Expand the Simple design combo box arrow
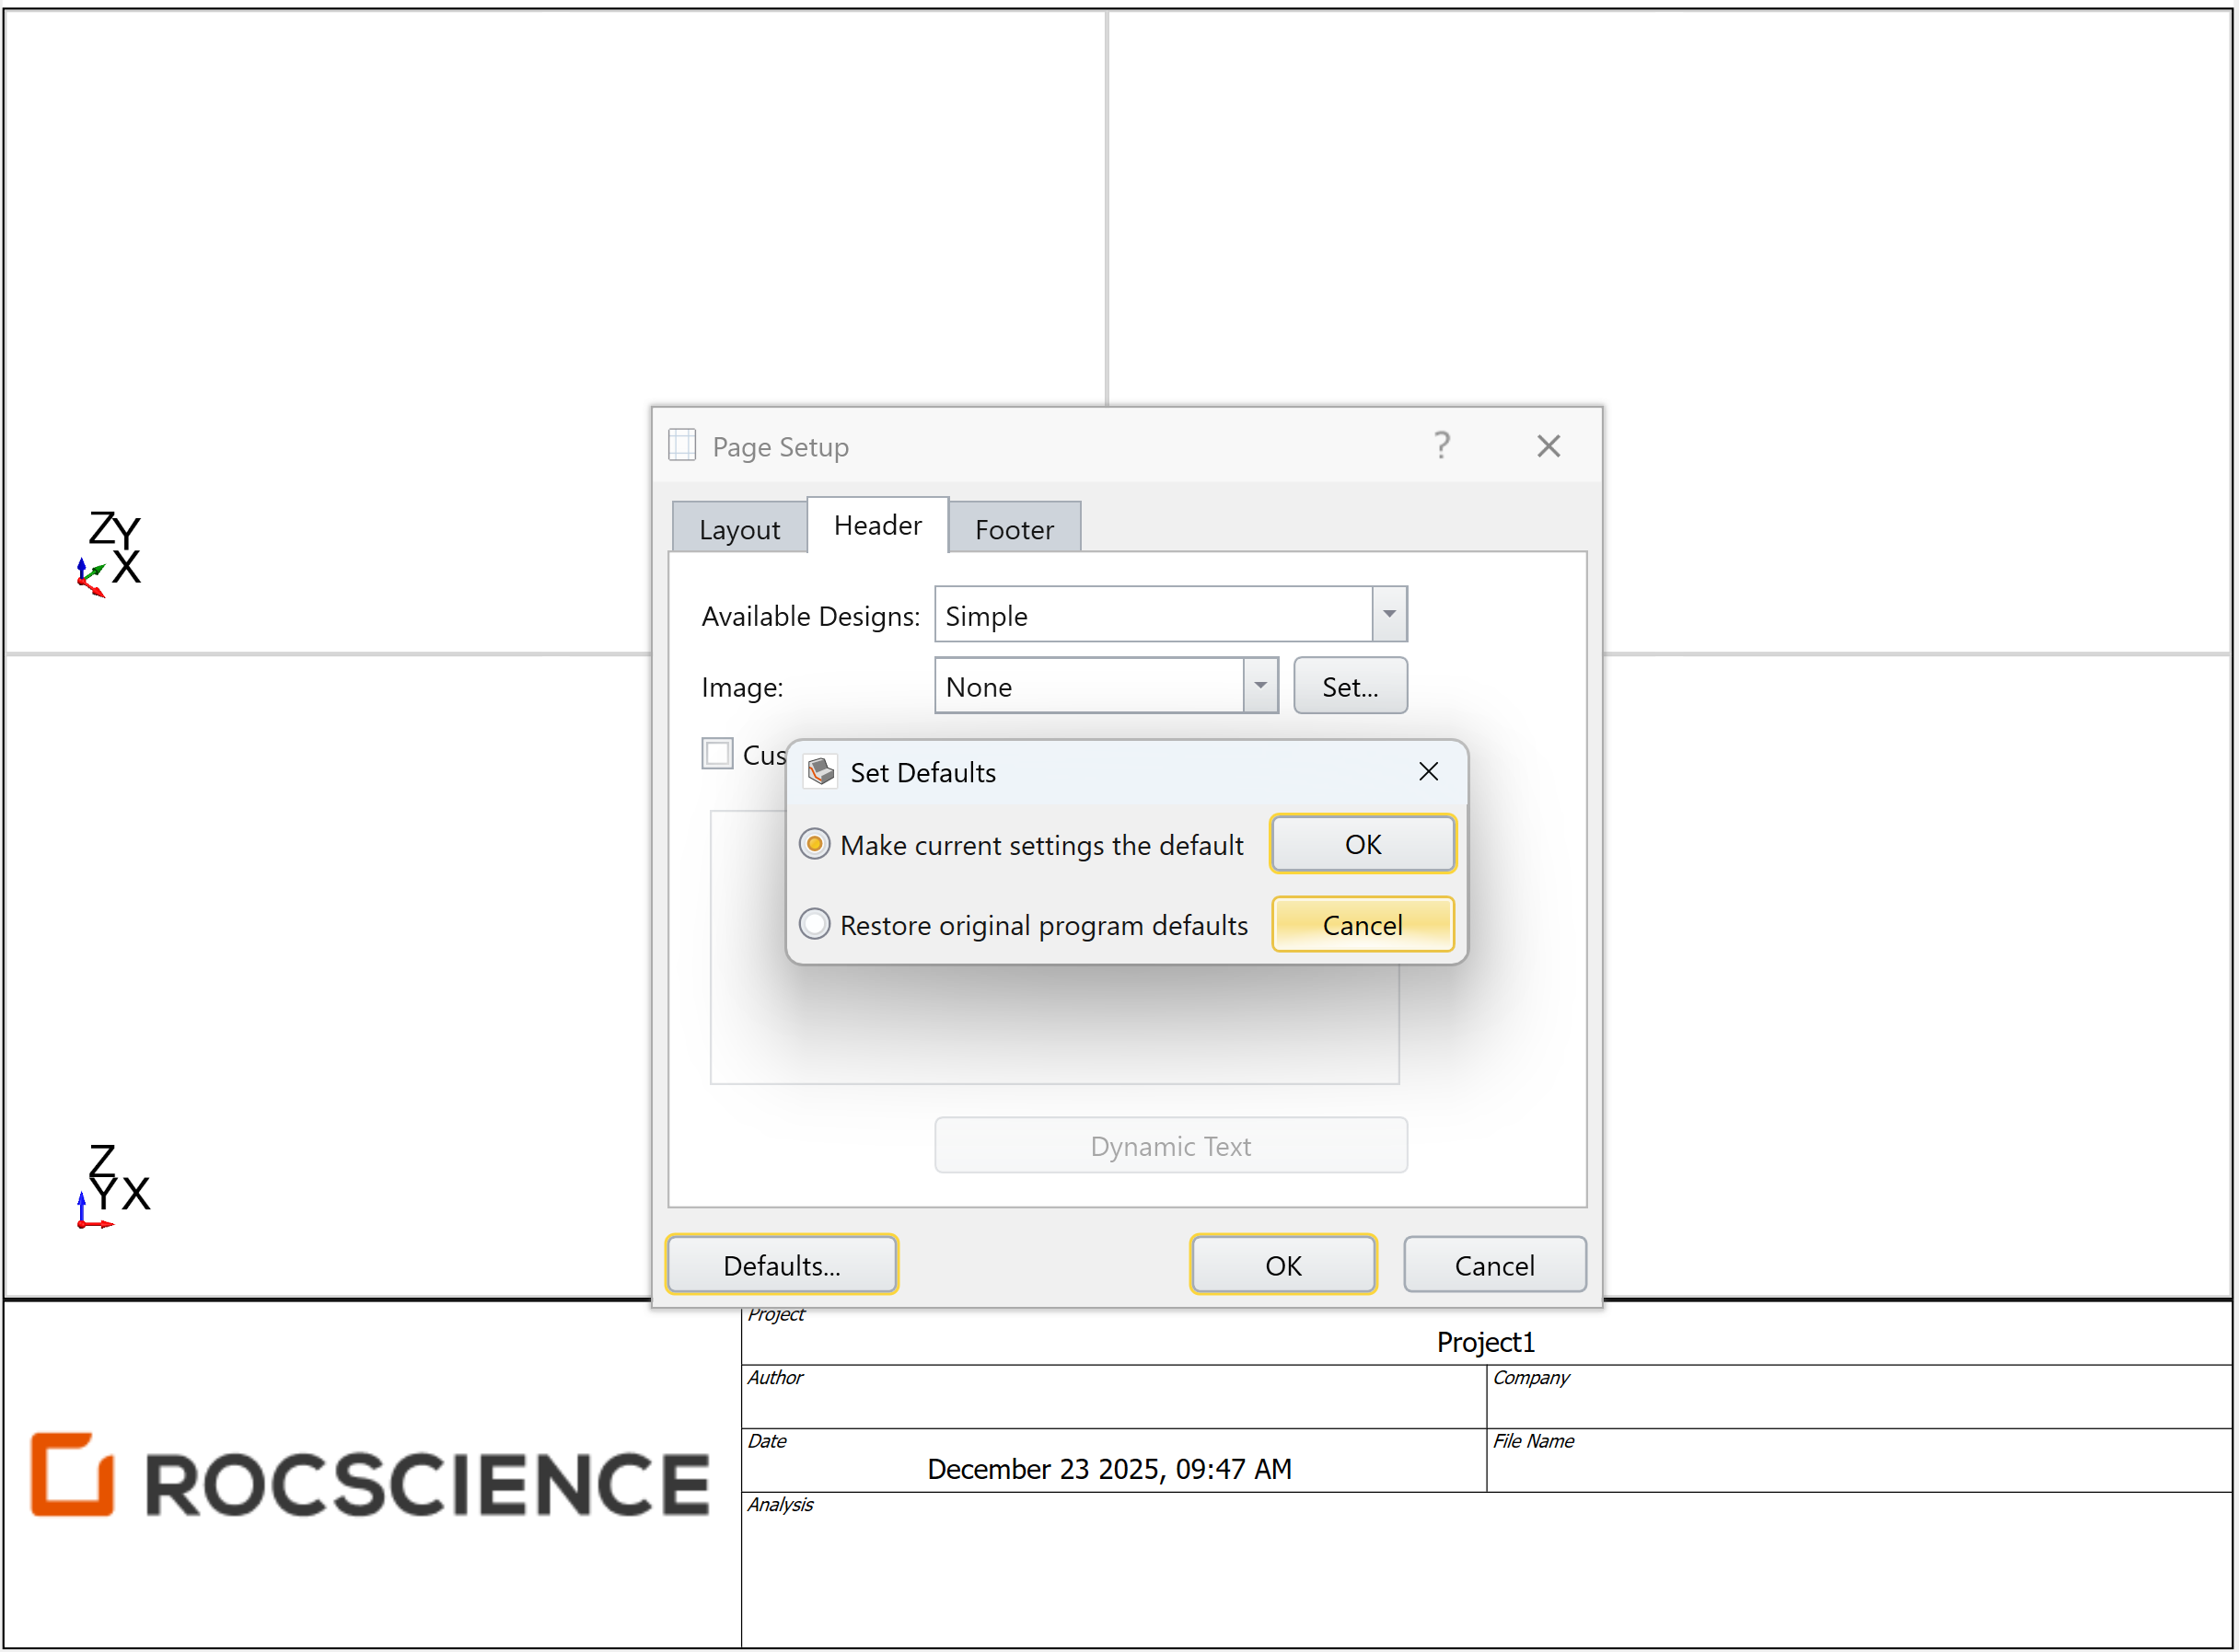Viewport: 2239px width, 1652px height. pos(1388,614)
